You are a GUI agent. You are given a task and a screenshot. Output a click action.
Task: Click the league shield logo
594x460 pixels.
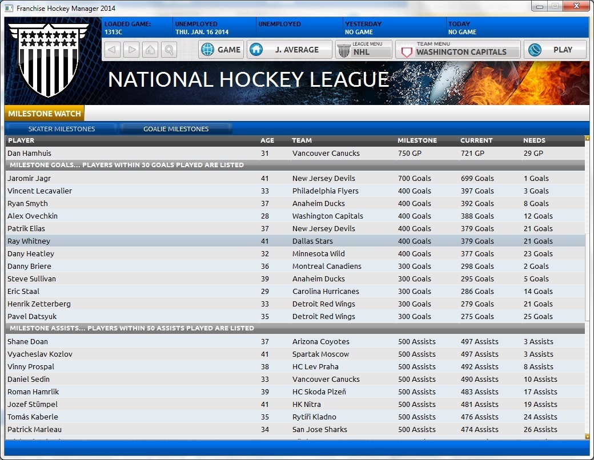coord(48,59)
